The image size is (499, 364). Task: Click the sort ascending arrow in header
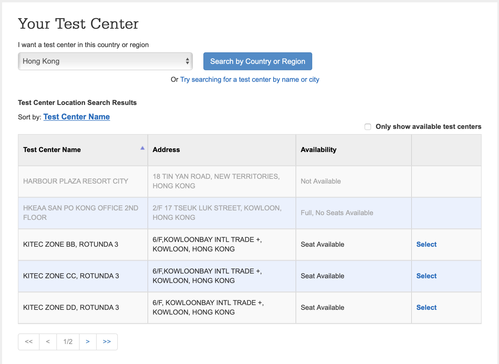click(x=142, y=148)
